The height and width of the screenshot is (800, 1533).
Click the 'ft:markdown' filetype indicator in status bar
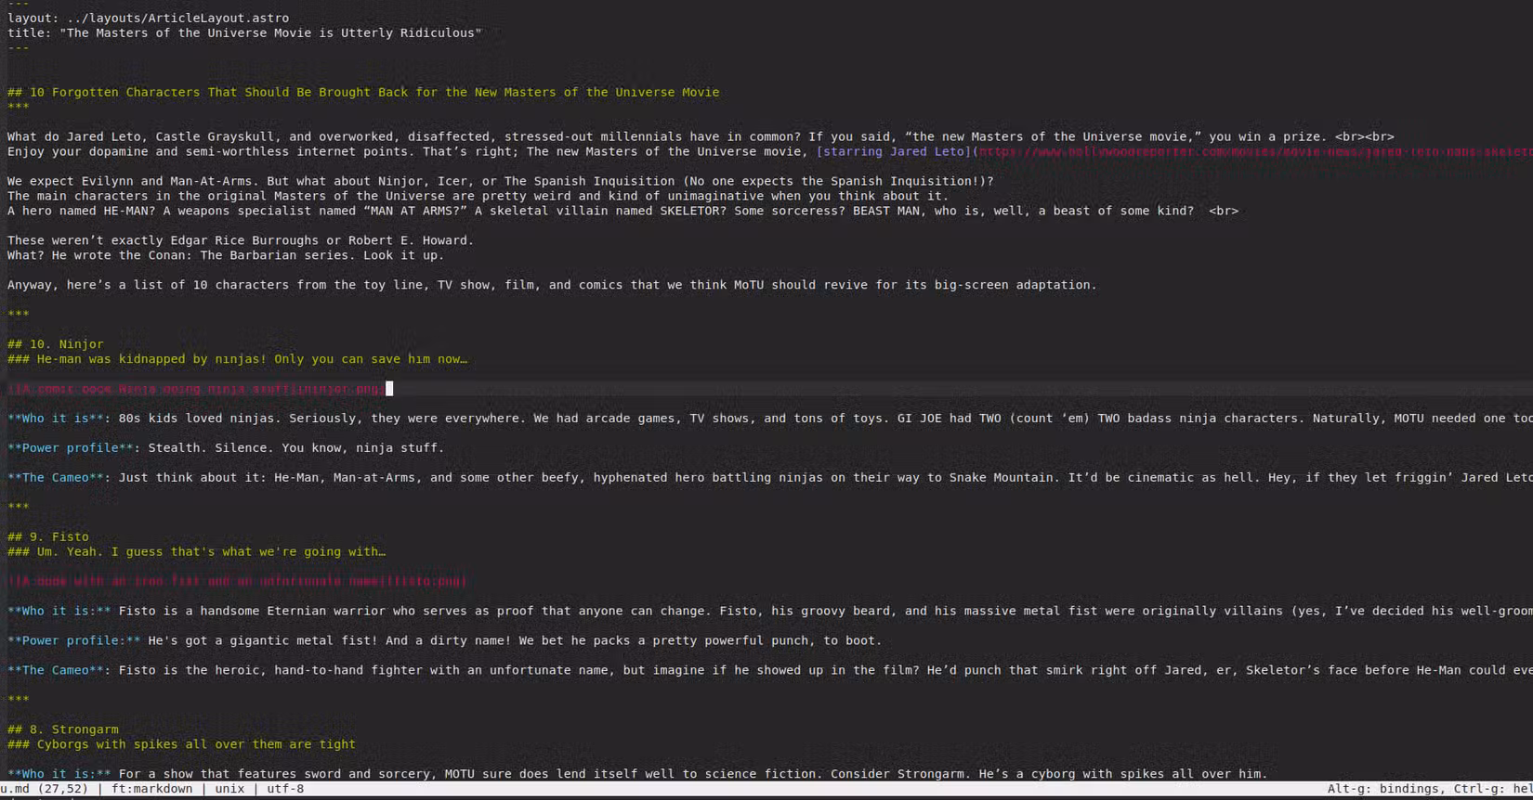[152, 790]
